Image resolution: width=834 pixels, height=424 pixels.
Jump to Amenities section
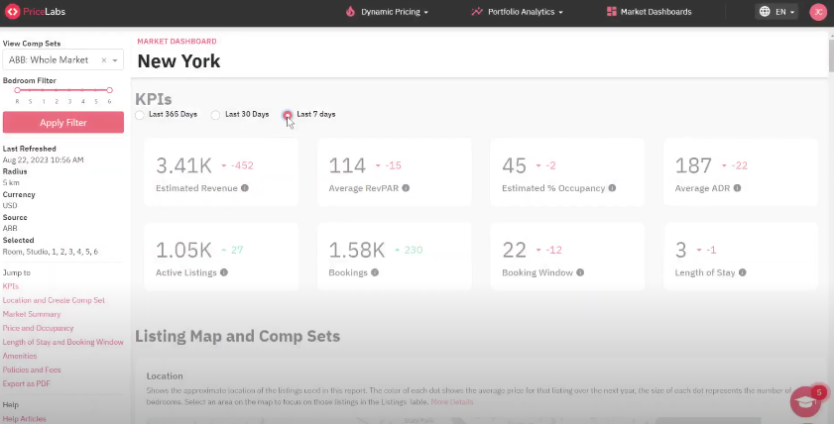pos(20,356)
